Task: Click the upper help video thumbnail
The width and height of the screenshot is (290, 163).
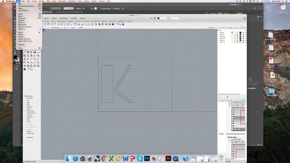Action: click(x=239, y=119)
